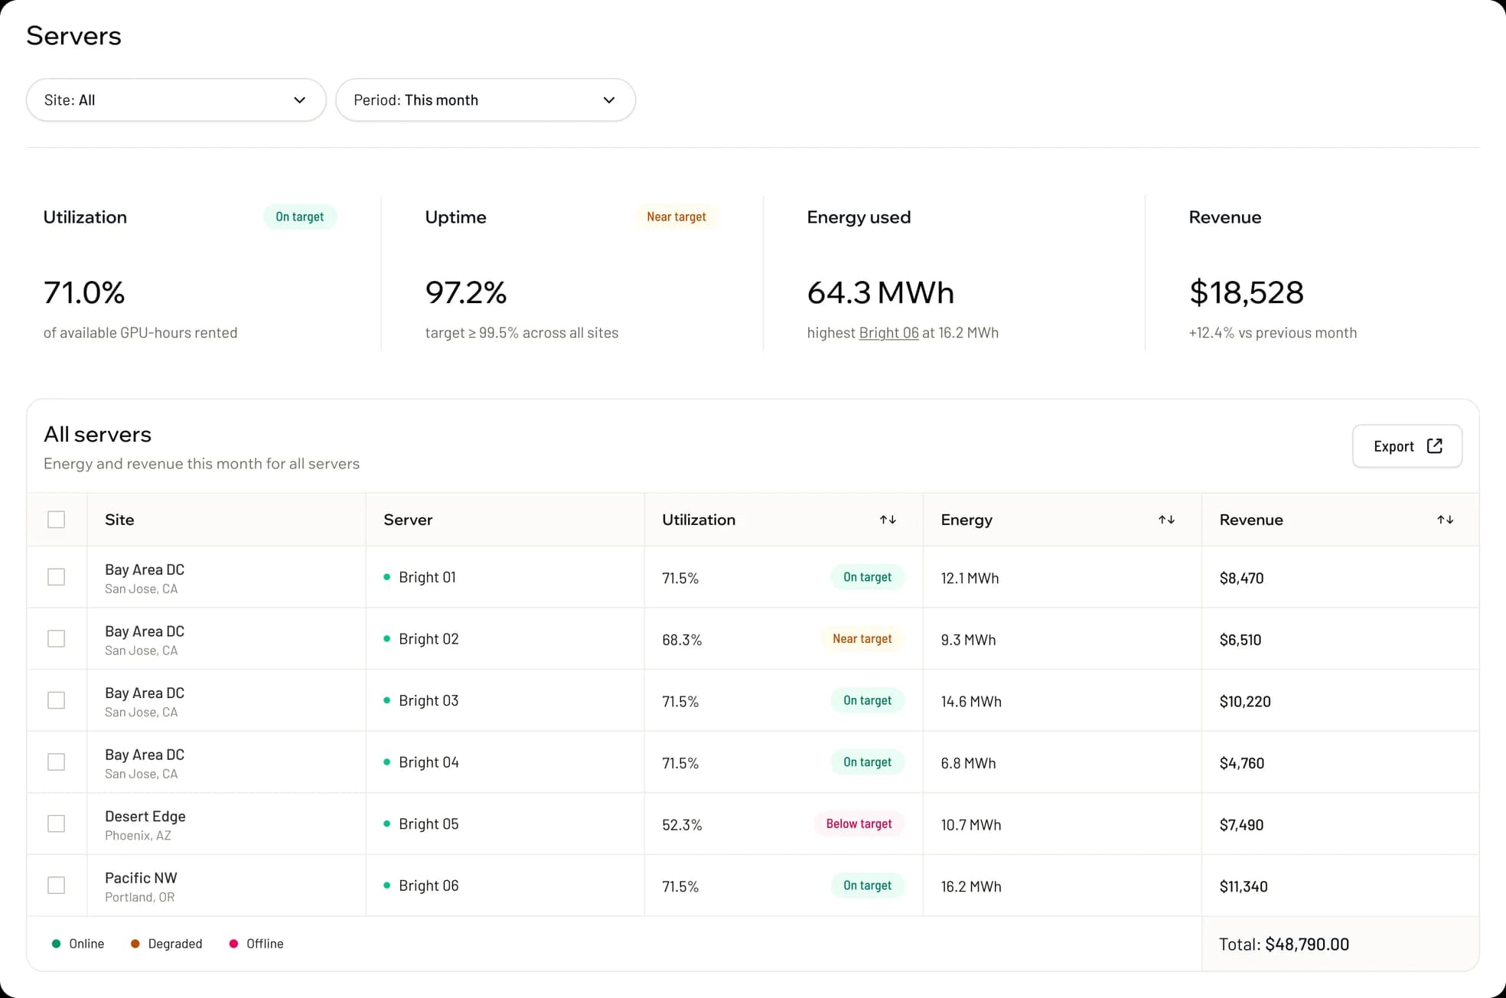This screenshot has height=998, width=1506.
Task: Click the 64.3 MWh energy value
Action: click(x=881, y=292)
